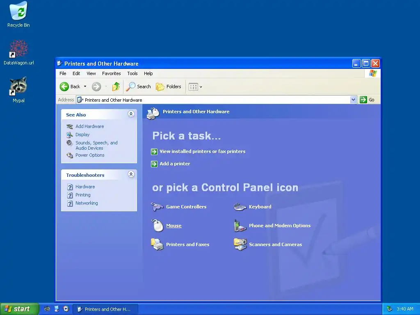Open Phone and Modem Options link text
The height and width of the screenshot is (315, 420).
(x=280, y=226)
